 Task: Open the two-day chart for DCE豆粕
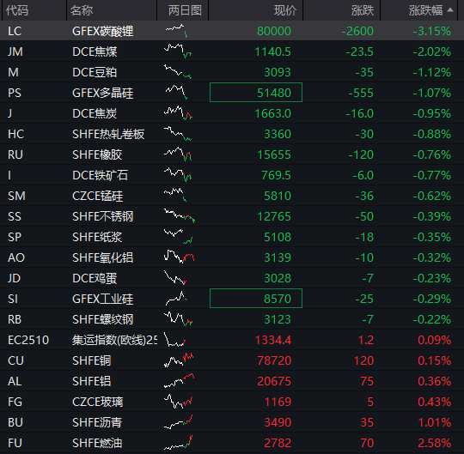click(178, 72)
